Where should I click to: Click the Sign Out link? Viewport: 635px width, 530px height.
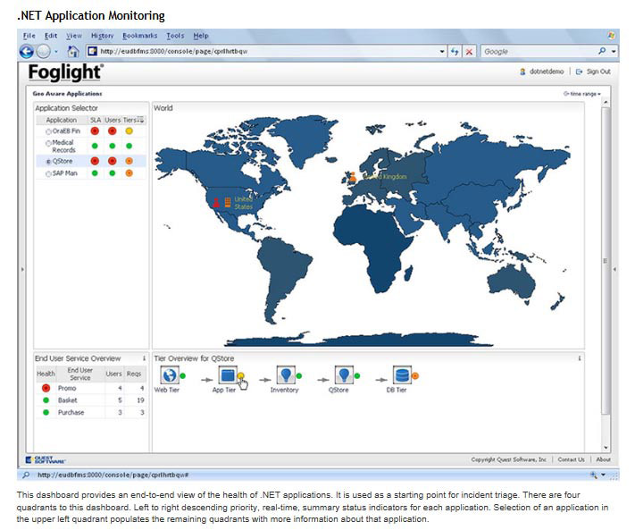pos(598,72)
